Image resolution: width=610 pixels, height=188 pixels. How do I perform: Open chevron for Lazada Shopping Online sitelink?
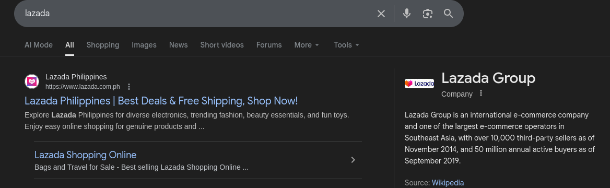coord(353,160)
